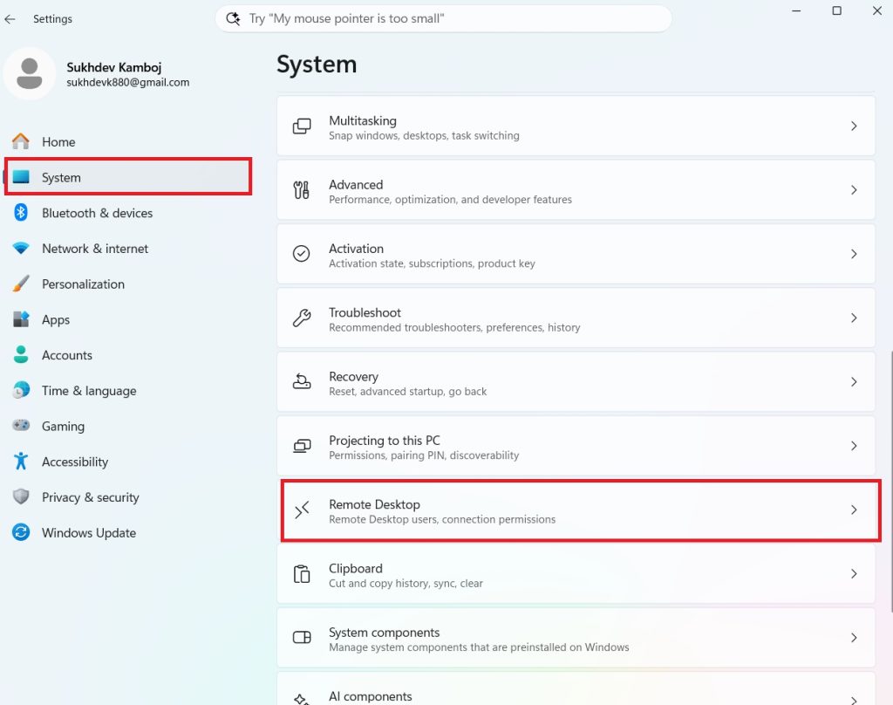Open Troubleshoot using its right chevron
This screenshot has width=893, height=705.
pos(854,318)
